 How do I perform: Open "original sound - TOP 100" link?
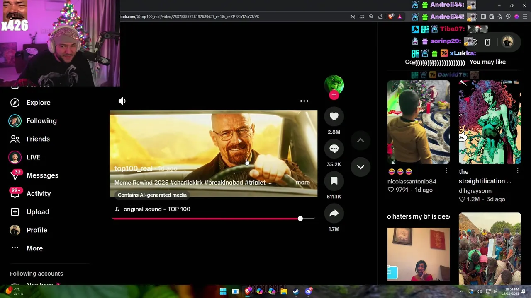[x=157, y=209]
